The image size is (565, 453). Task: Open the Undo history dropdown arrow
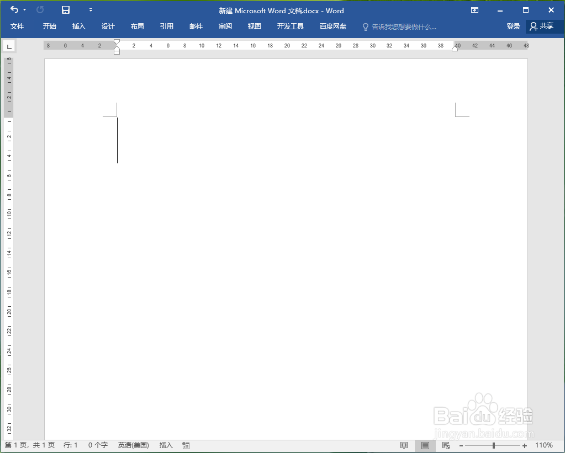24,9
